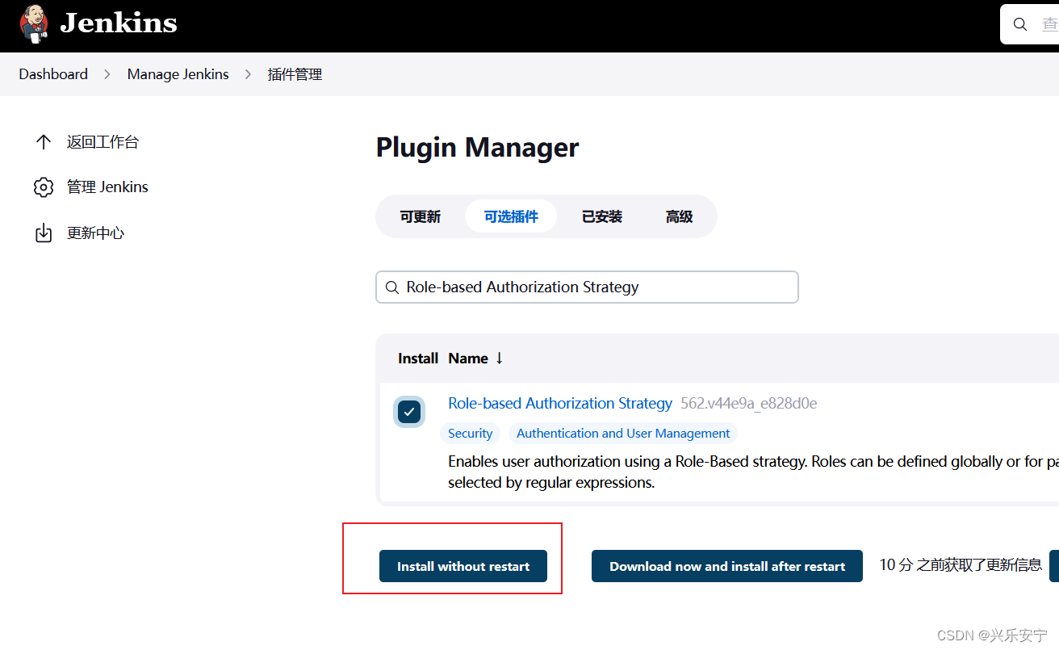Select the 可选插件 tab
The height and width of the screenshot is (650, 1059).
point(511,216)
